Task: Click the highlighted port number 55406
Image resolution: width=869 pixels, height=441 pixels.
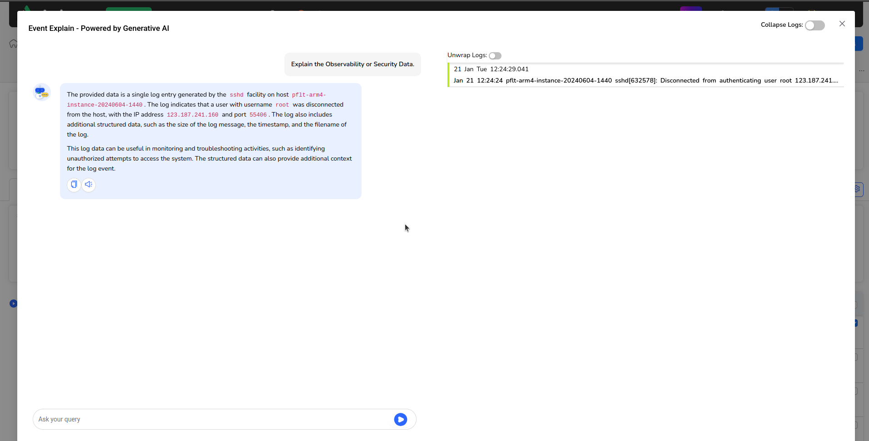Action: 258,115
